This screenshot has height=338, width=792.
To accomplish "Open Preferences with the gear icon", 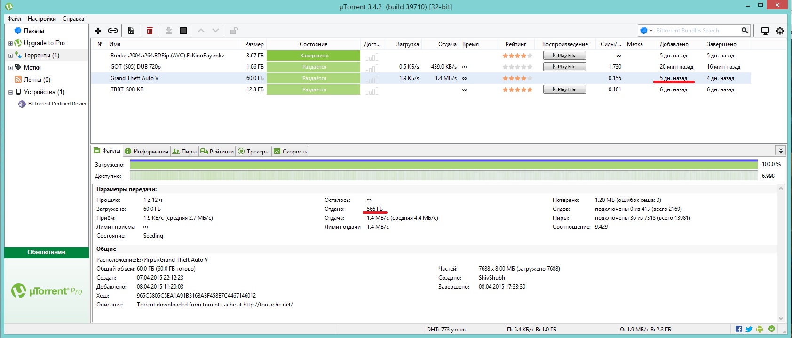I will [x=780, y=31].
